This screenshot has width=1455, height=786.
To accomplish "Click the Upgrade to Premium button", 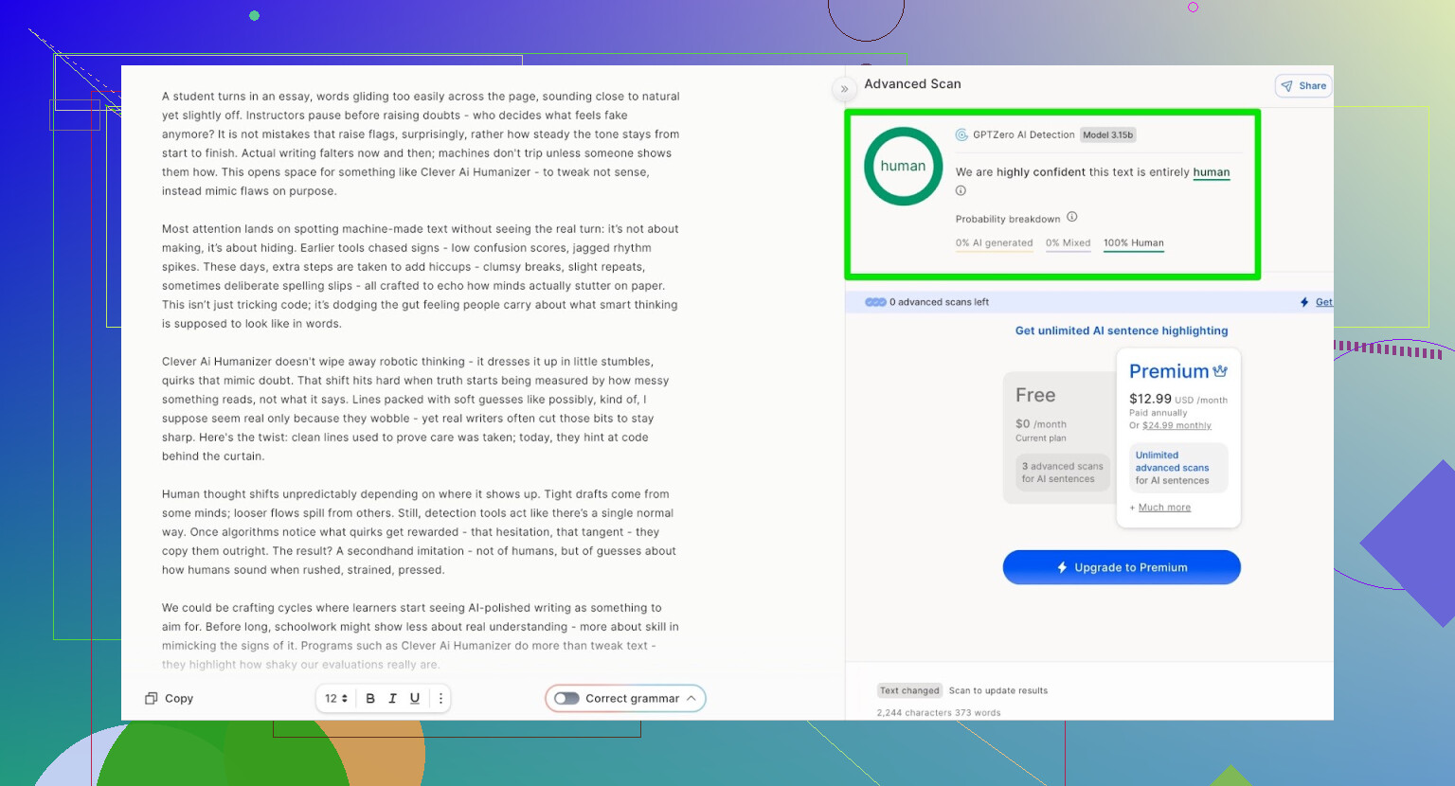I will pyautogui.click(x=1122, y=567).
